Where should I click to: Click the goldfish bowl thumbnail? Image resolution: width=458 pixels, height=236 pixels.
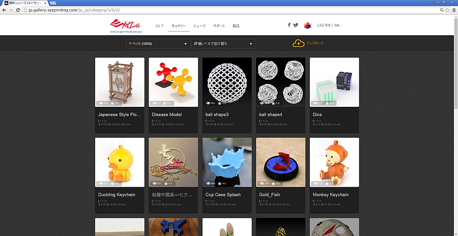point(281,162)
